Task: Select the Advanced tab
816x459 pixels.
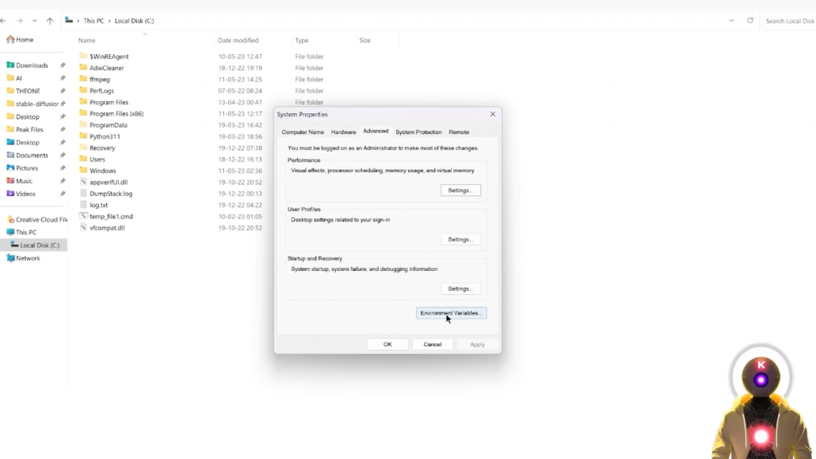Action: click(x=376, y=131)
